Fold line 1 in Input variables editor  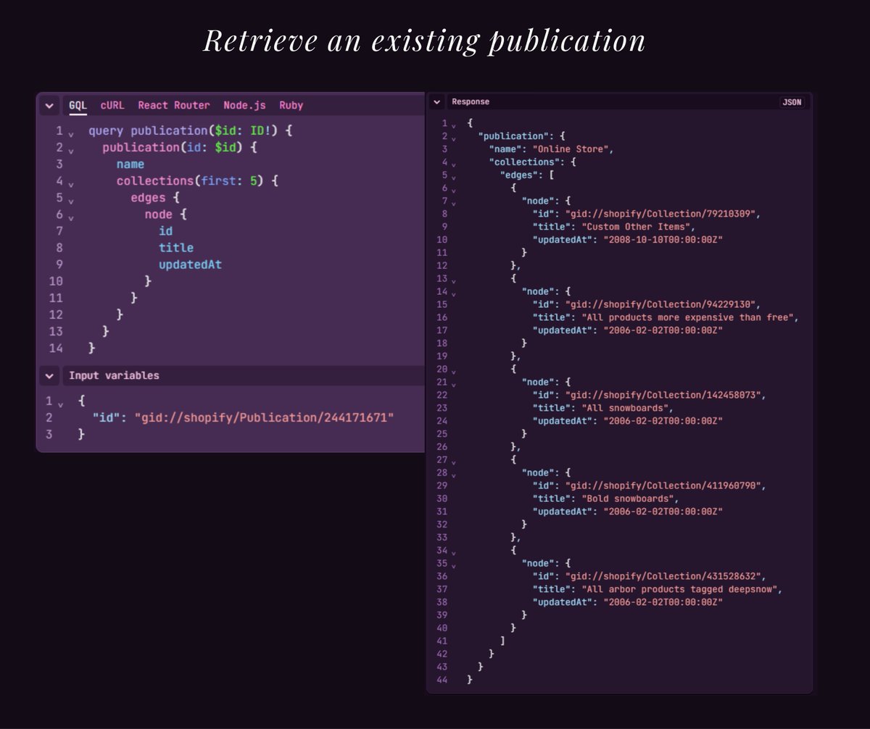(61, 404)
